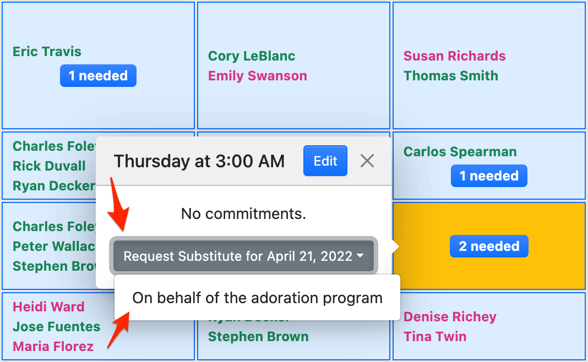Image resolution: width=588 pixels, height=362 pixels.
Task: Click on Emily Swanson
Action: point(257,76)
